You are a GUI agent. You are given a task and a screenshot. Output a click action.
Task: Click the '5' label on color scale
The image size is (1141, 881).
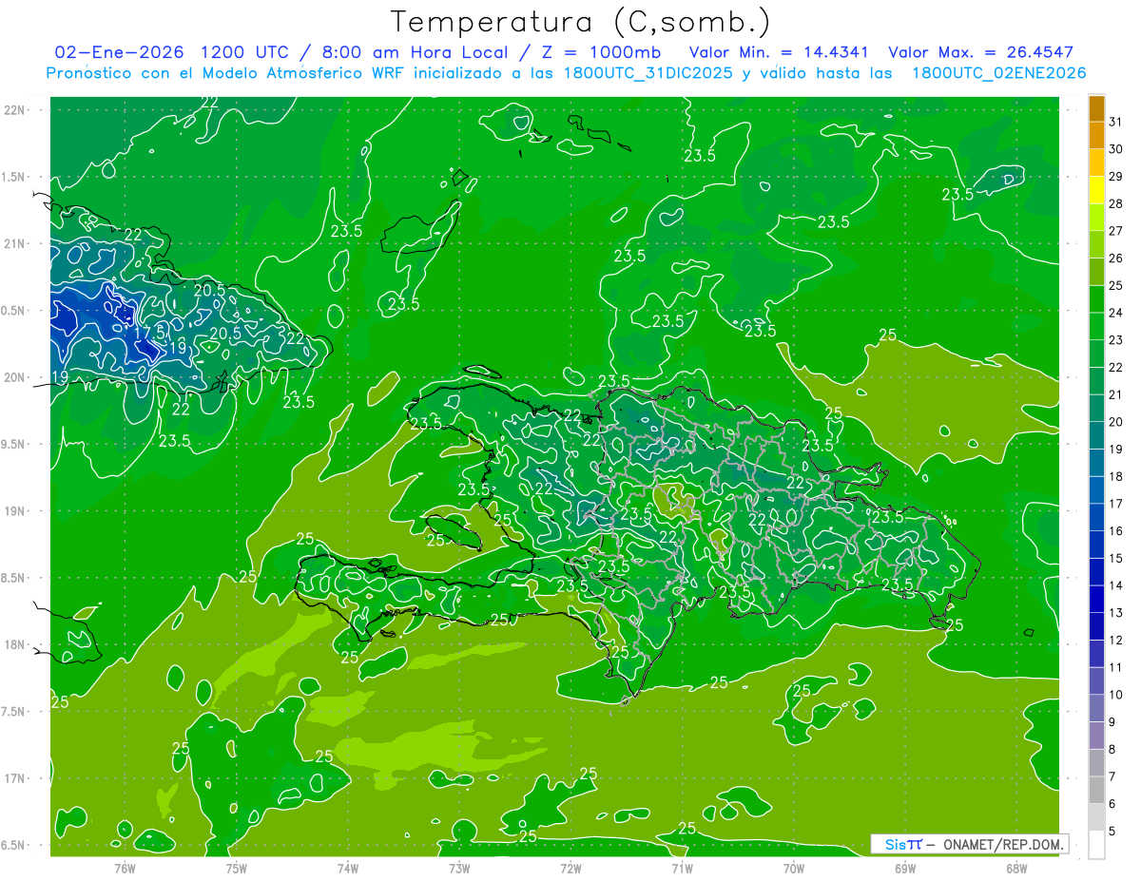(1112, 831)
